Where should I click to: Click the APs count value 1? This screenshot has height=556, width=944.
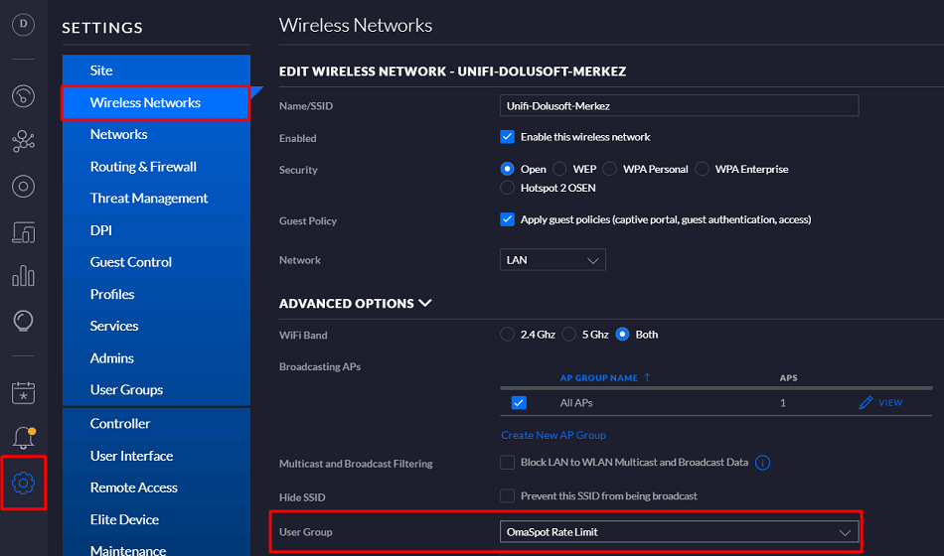pos(783,402)
